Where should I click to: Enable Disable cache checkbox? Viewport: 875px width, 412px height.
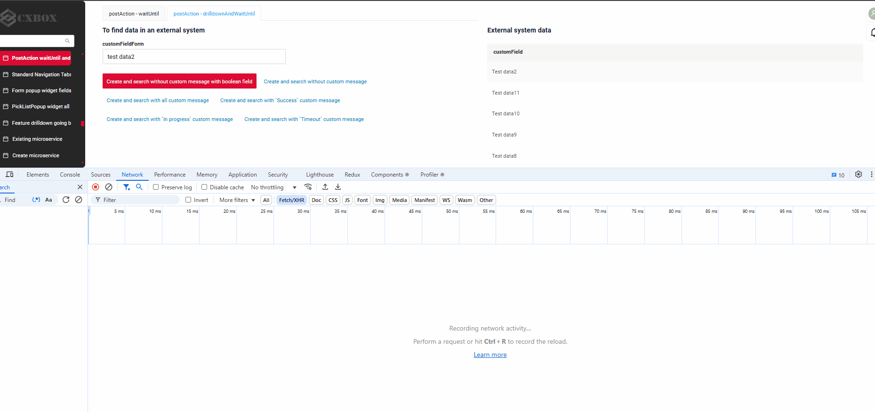tap(204, 187)
